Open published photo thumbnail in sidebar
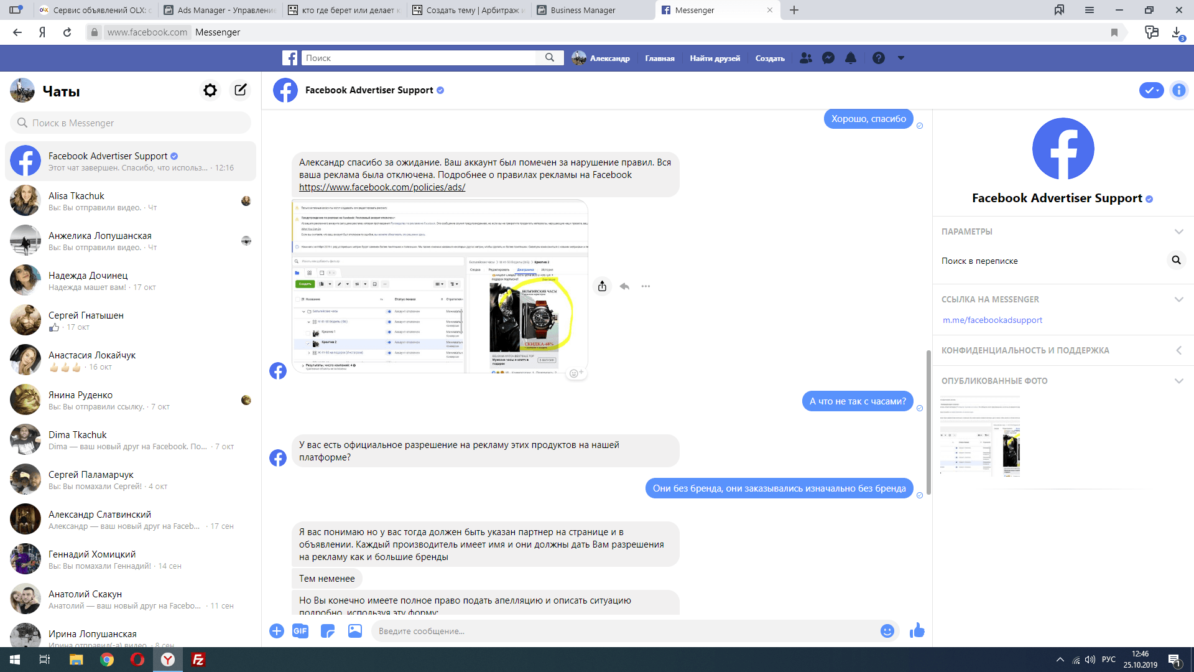The image size is (1194, 672). [x=980, y=436]
